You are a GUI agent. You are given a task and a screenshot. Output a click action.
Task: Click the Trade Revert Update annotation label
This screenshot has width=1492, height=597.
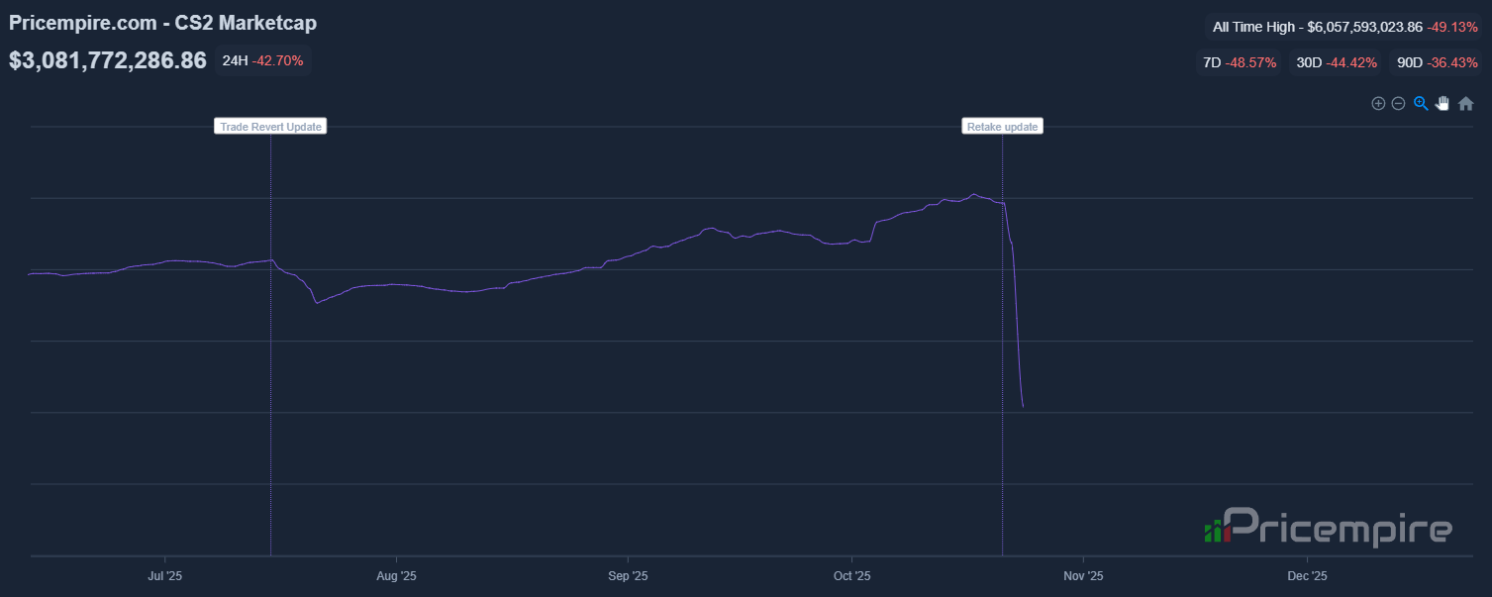pos(270,127)
